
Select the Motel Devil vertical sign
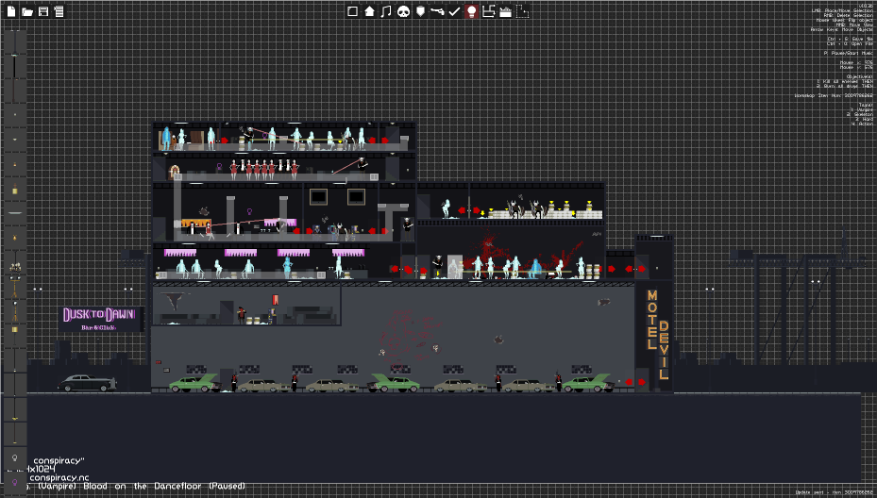[658, 334]
